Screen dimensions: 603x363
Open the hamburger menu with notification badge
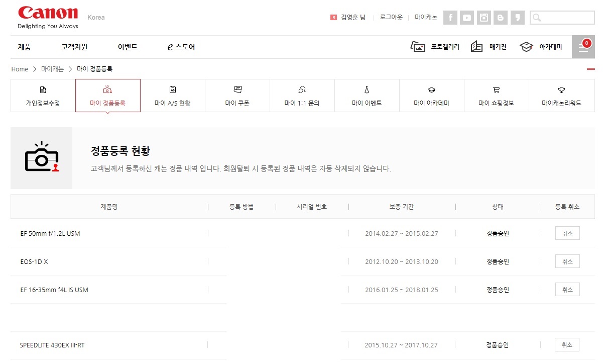pos(583,47)
